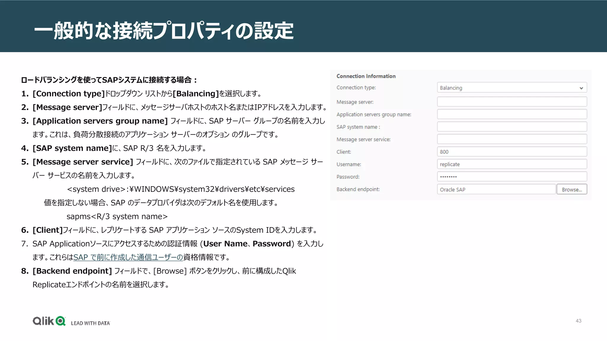Viewport: 607px width, 341px height.
Task: Click the bold [Message server service] text in step 5
Action: [x=83, y=162]
